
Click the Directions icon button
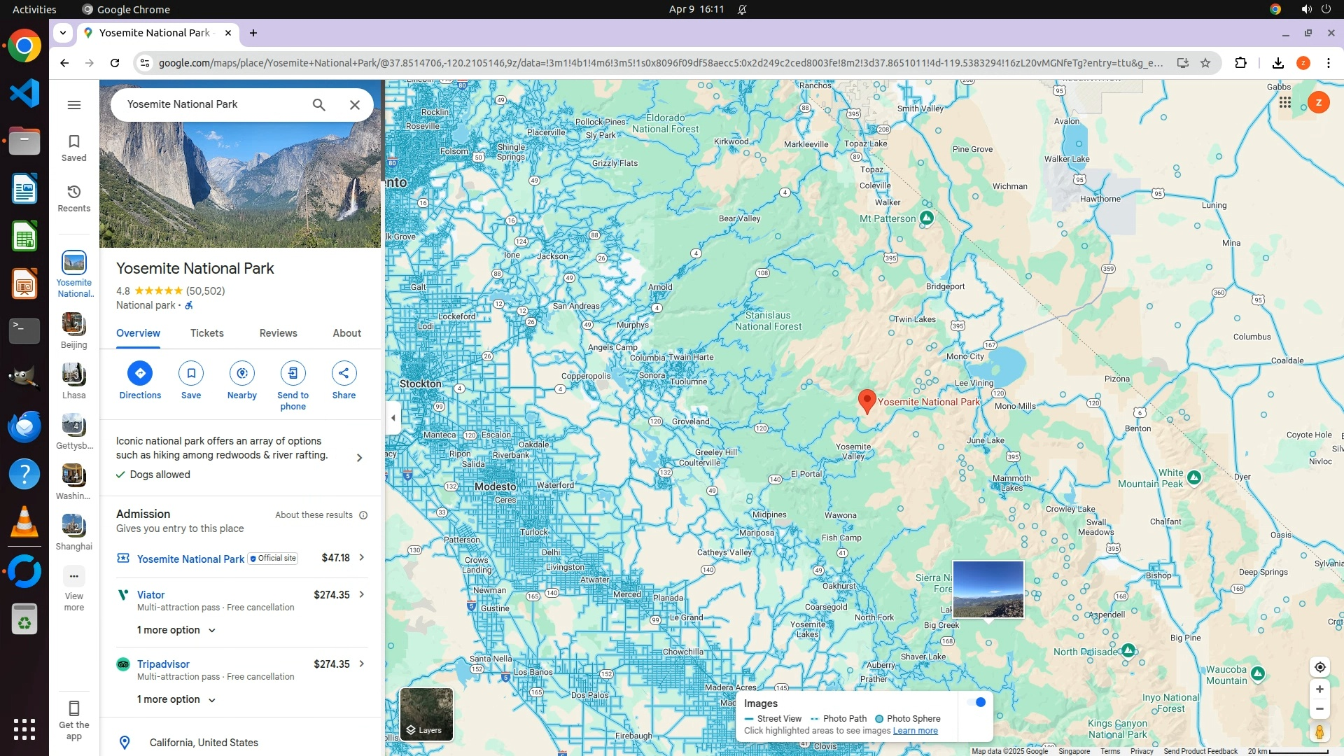click(140, 373)
